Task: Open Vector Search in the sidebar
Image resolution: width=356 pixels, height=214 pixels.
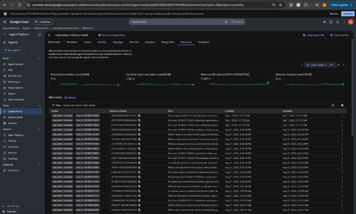Action: point(15,88)
